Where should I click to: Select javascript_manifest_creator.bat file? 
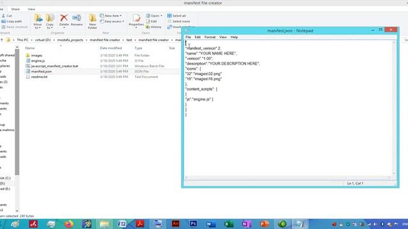tap(54, 66)
